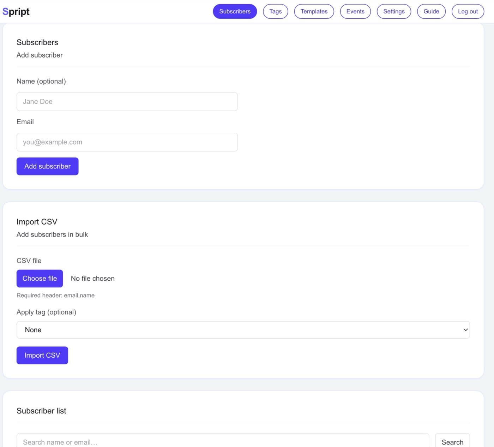Switch to the Templates tab
Viewport: 494px width, 447px height.
click(314, 11)
